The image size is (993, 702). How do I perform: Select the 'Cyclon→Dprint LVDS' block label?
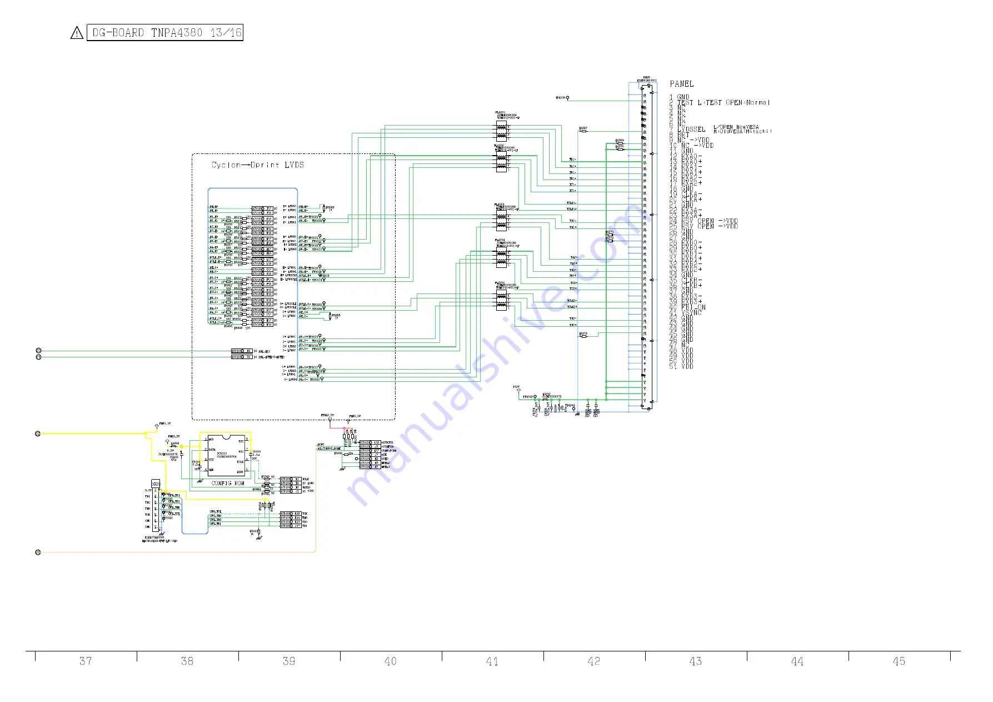[258, 165]
